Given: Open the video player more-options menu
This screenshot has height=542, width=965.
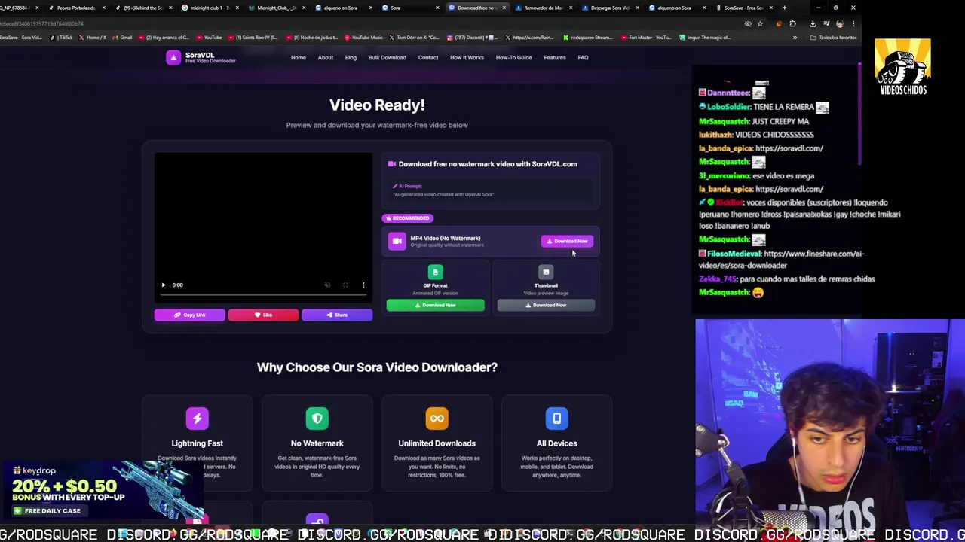Looking at the screenshot, I should 363,285.
